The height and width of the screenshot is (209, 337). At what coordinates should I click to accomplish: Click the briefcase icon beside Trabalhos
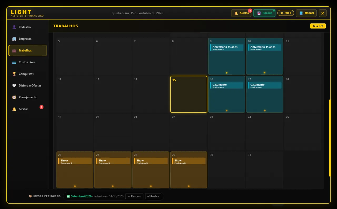14,50
